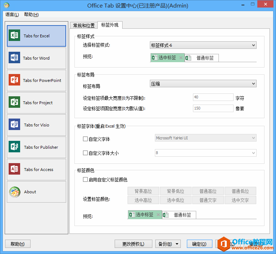This screenshot has width=276, height=254.
Task: Select the Tabs for Excel icon
Action: pos(14,35)
